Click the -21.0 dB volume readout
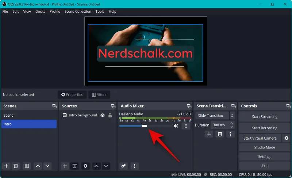The height and width of the screenshot is (178, 292). pyautogui.click(x=184, y=114)
